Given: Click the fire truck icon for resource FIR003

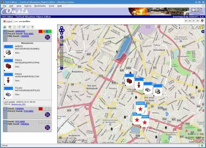Looking at the screenshot, I should tap(8, 66).
